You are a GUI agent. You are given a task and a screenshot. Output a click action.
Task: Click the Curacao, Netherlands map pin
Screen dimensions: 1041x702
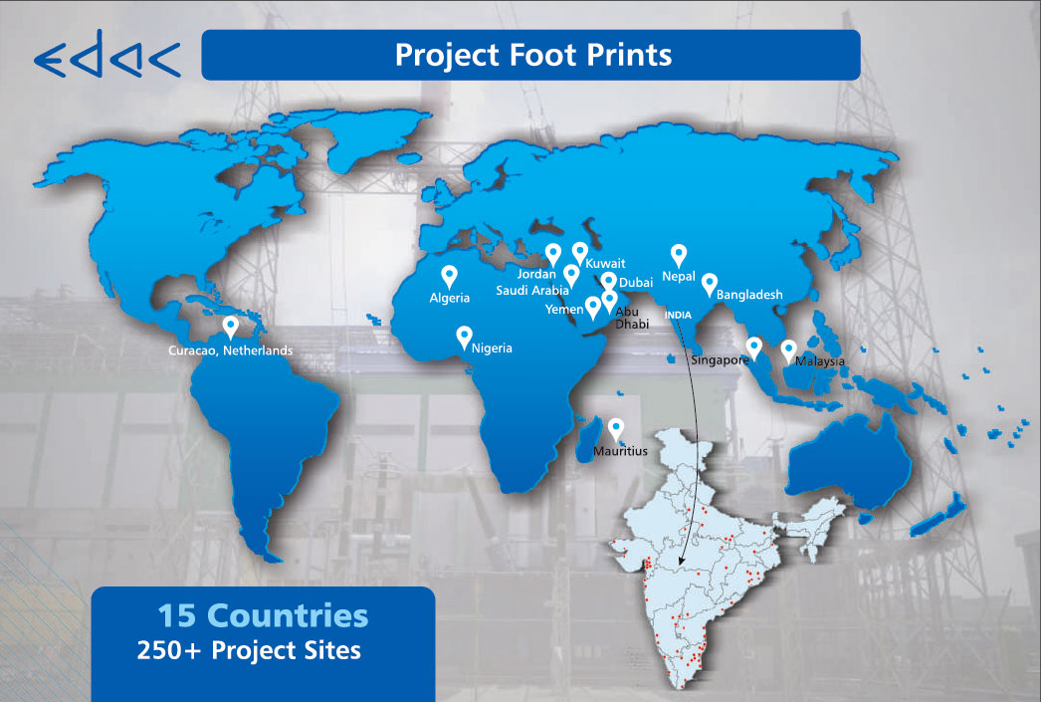pos(230,328)
